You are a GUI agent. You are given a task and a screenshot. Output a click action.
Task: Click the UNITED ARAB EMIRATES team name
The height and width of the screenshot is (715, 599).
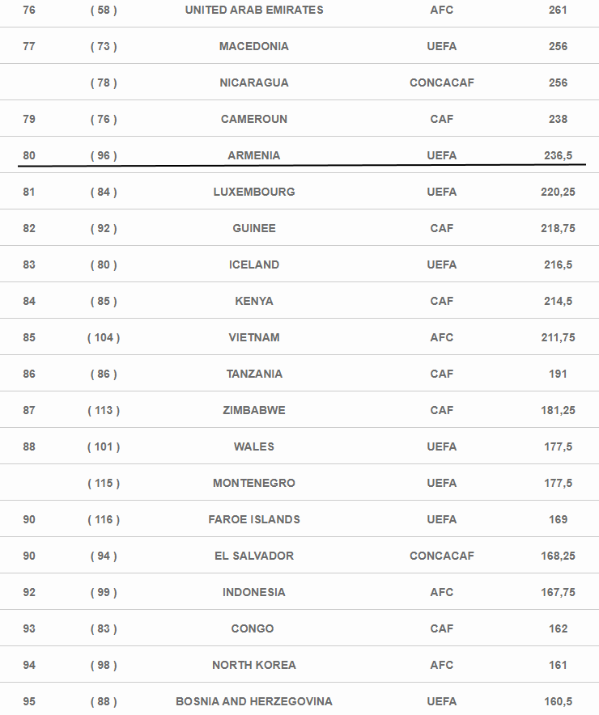(x=254, y=10)
